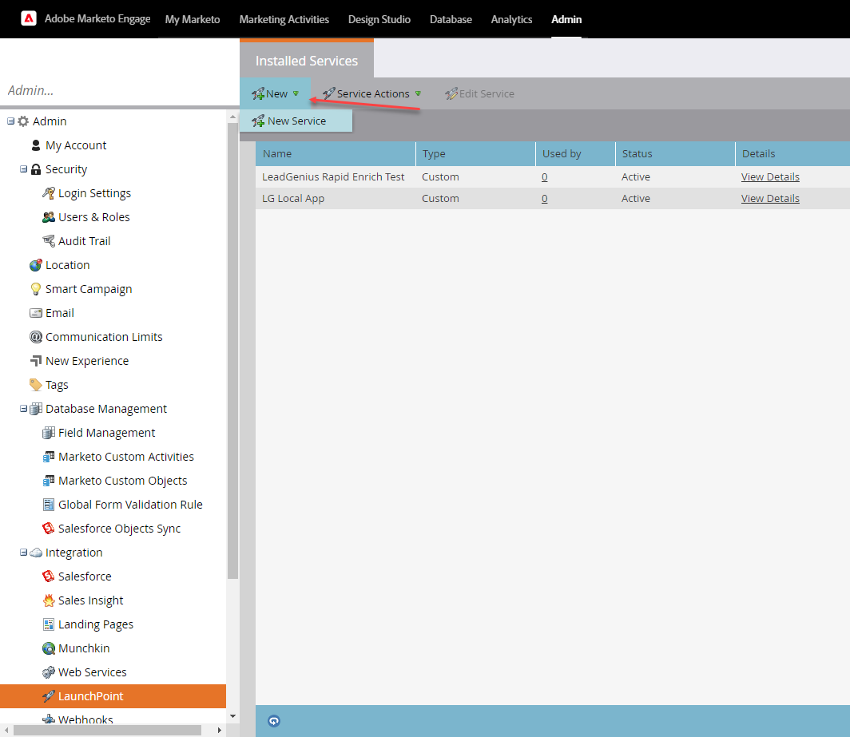Click the Field Management icon
Viewport: 850px width, 737px height.
(x=49, y=433)
